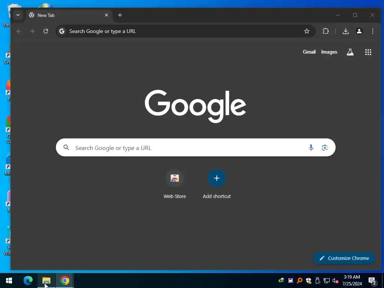Open the tab search dropdown arrow
Image resolution: width=384 pixels, height=288 pixels.
[18, 15]
